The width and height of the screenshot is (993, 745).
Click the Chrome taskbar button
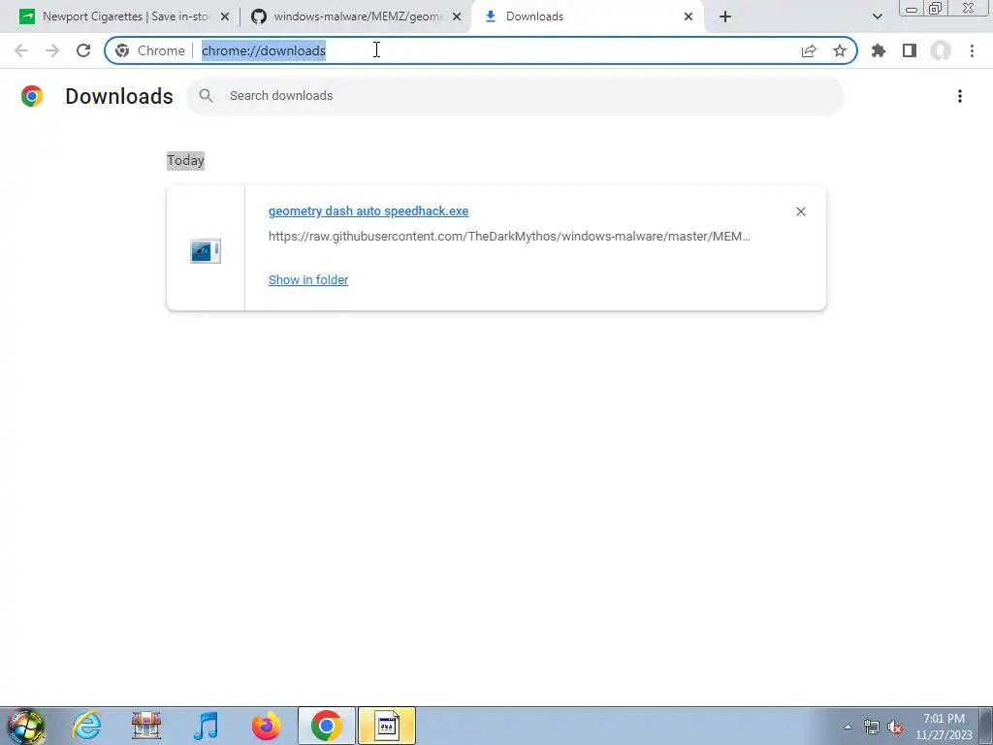[326, 726]
